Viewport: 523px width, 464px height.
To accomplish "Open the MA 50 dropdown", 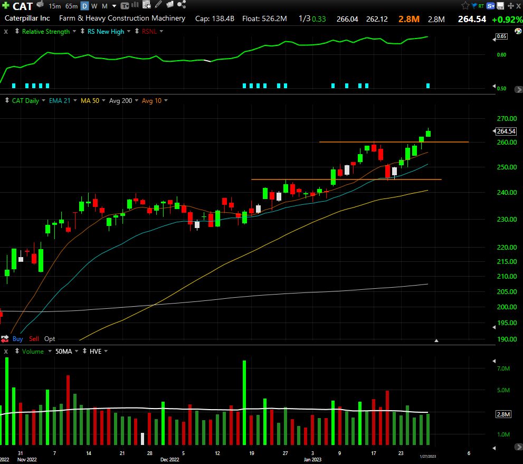I will [x=104, y=100].
